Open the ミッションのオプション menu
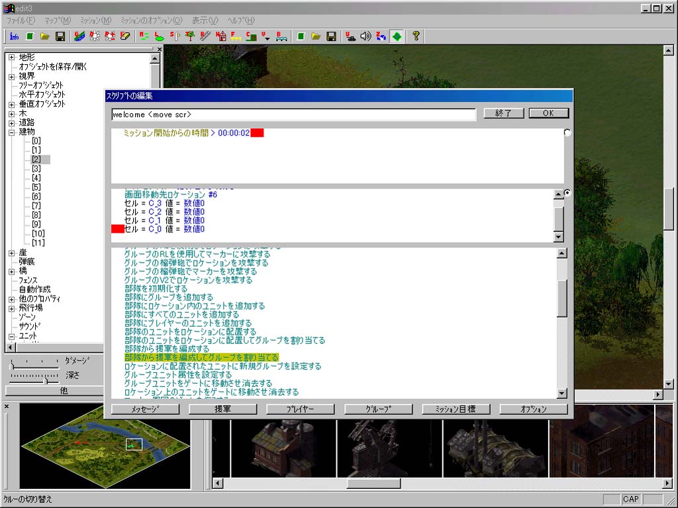 [x=152, y=21]
